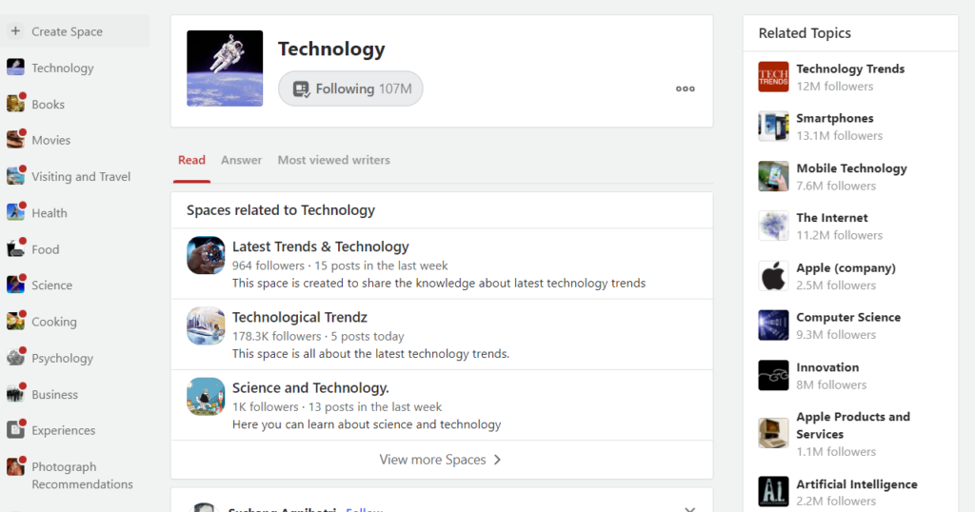Open the Books topic icon in sidebar
Viewport: 975px width, 512px height.
pyautogui.click(x=15, y=105)
